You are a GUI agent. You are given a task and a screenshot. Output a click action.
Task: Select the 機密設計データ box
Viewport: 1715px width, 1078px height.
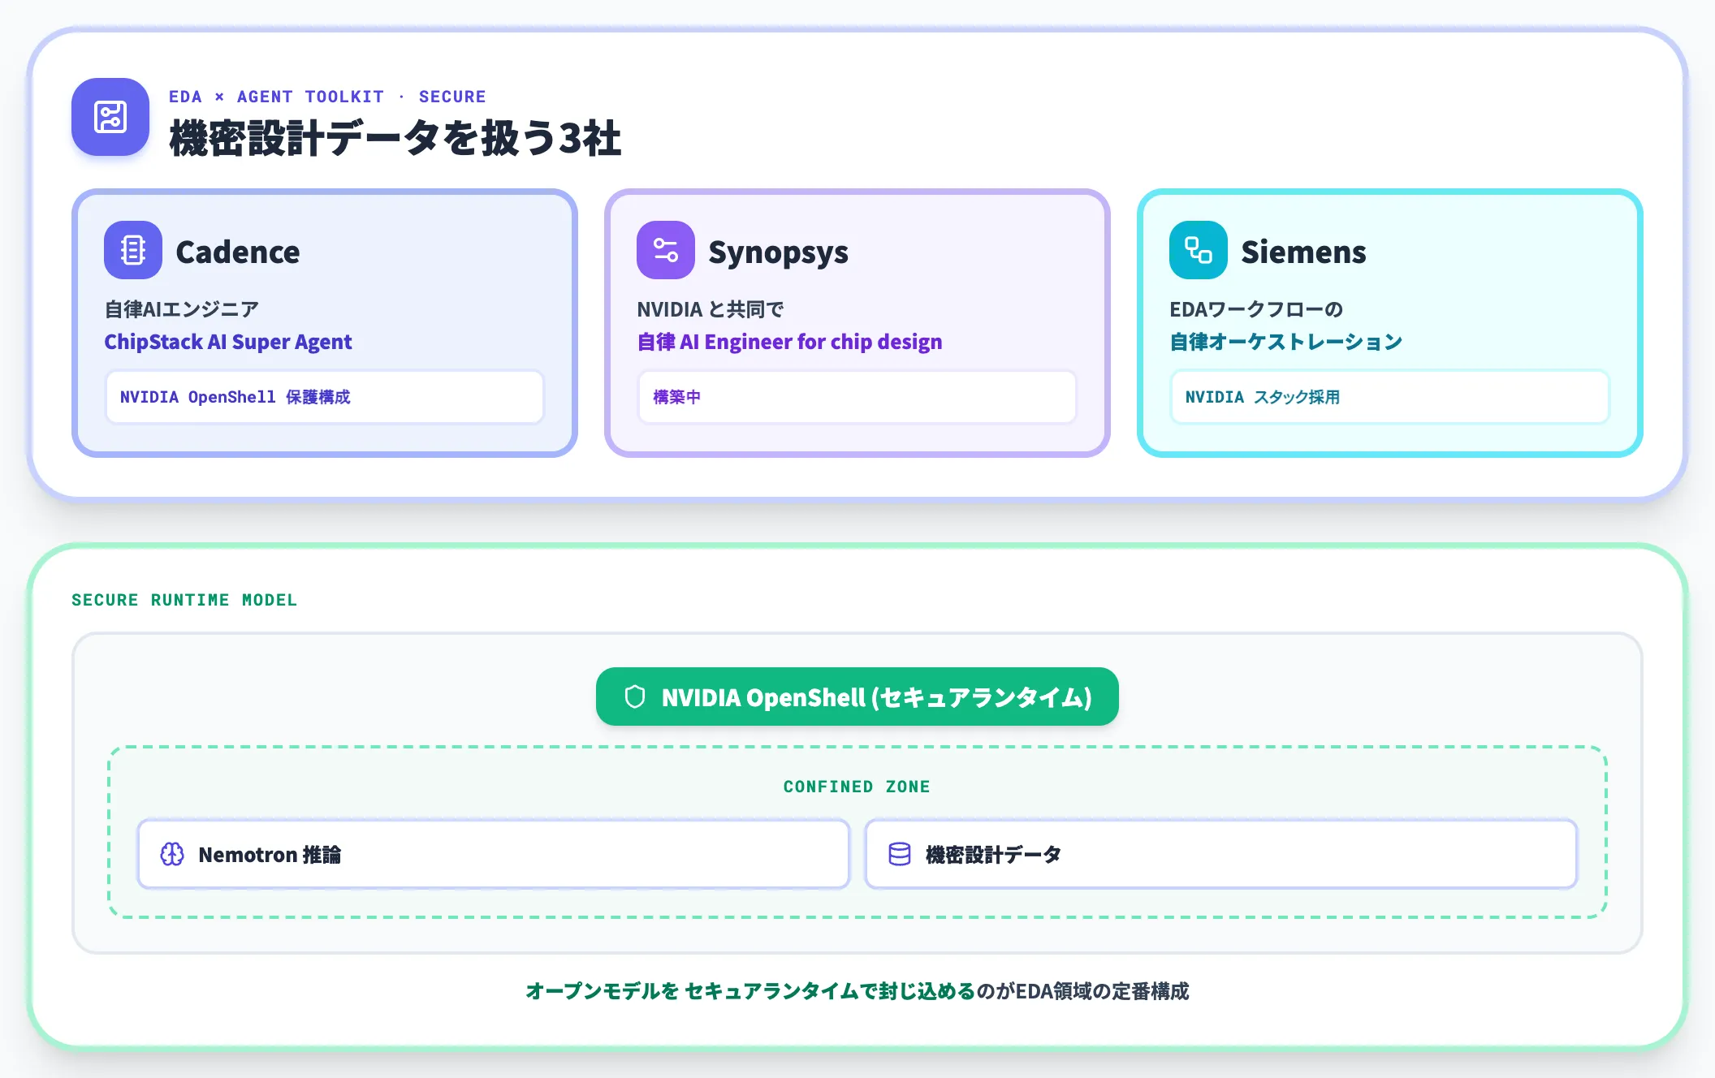pos(1221,854)
